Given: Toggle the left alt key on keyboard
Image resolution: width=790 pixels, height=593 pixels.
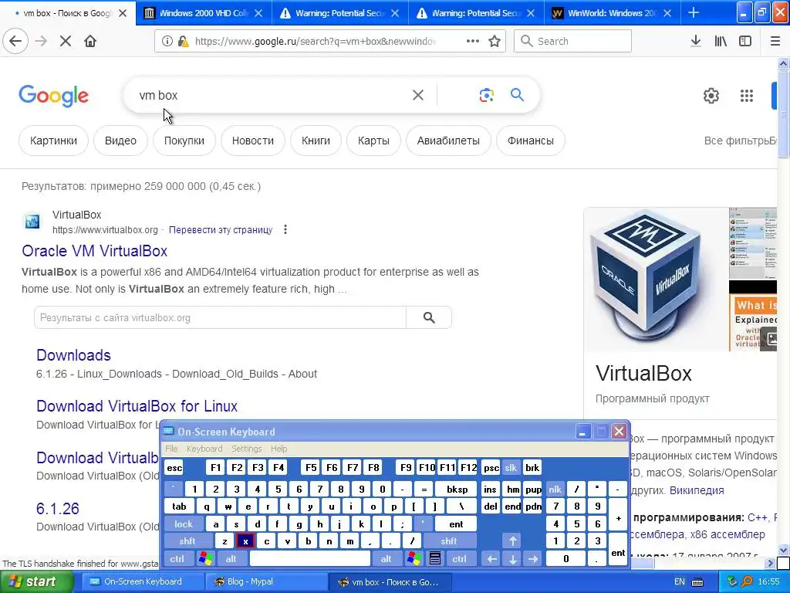Looking at the screenshot, I should coord(231,559).
